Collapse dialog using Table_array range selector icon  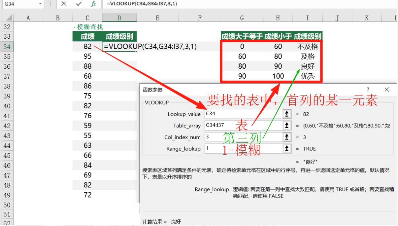[x=287, y=126]
